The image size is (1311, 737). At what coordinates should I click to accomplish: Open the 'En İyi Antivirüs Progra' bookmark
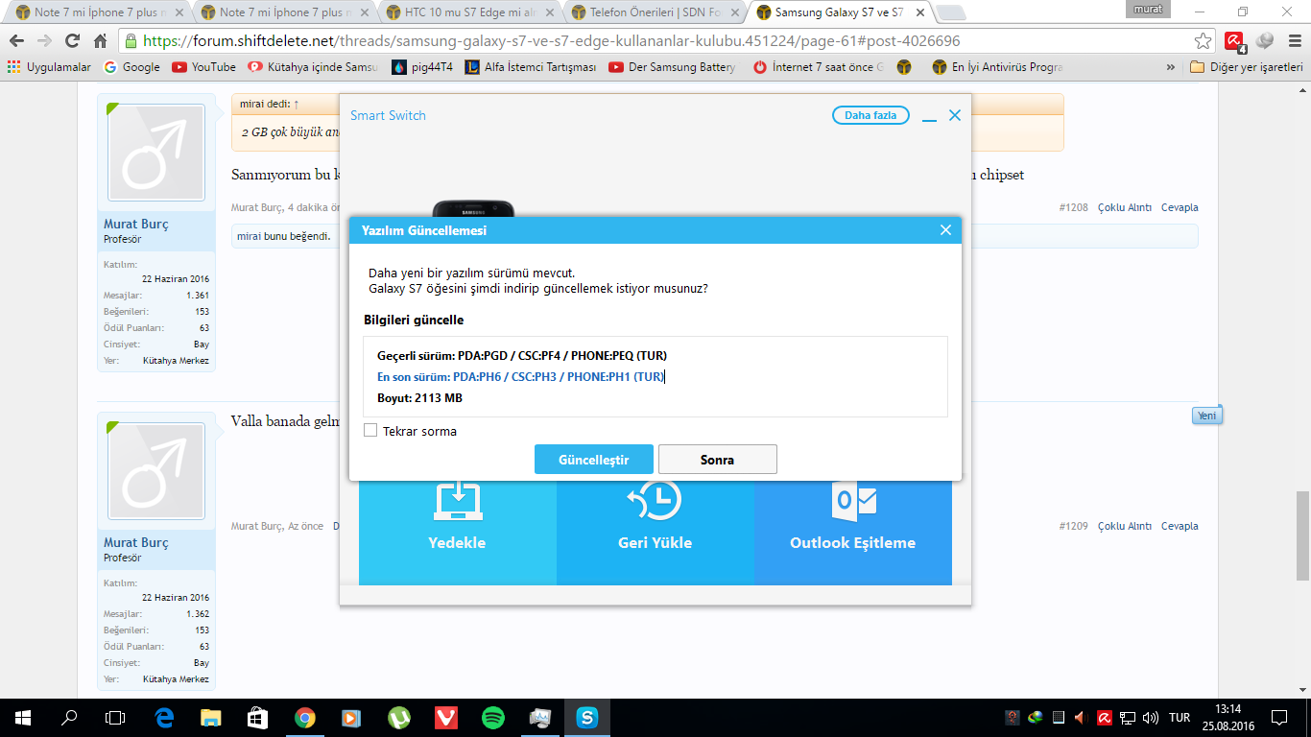click(997, 67)
